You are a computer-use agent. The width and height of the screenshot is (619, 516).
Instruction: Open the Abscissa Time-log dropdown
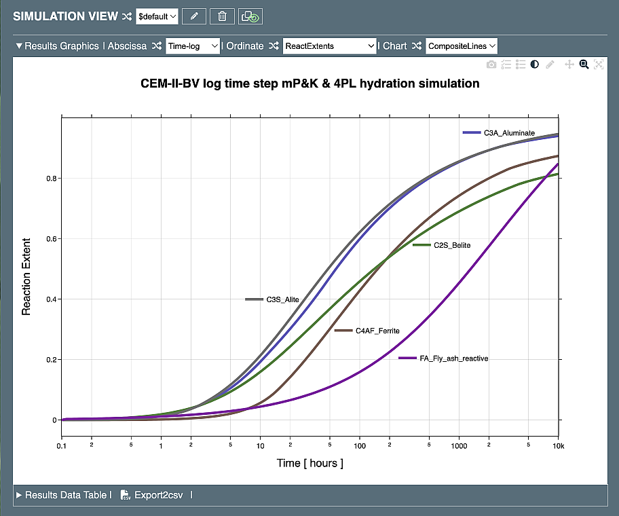(193, 46)
